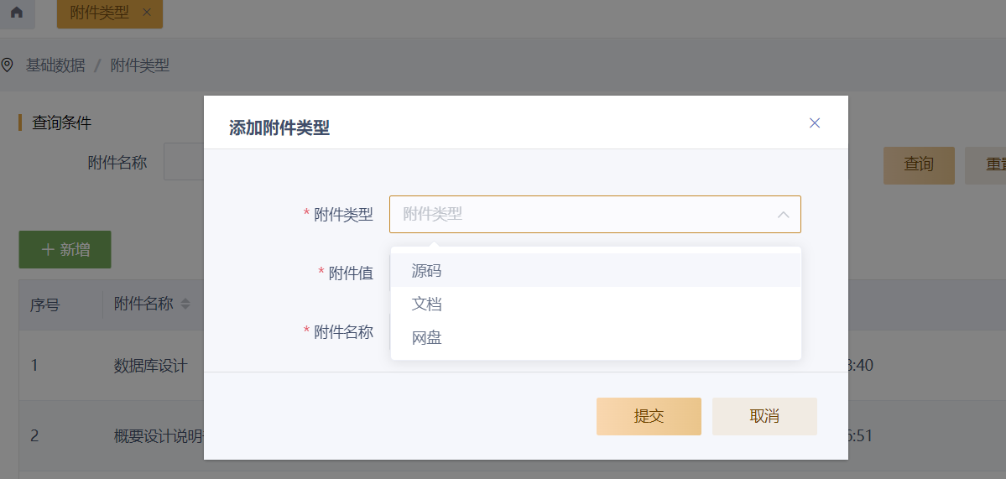Click the plus 新增 button

point(65,249)
